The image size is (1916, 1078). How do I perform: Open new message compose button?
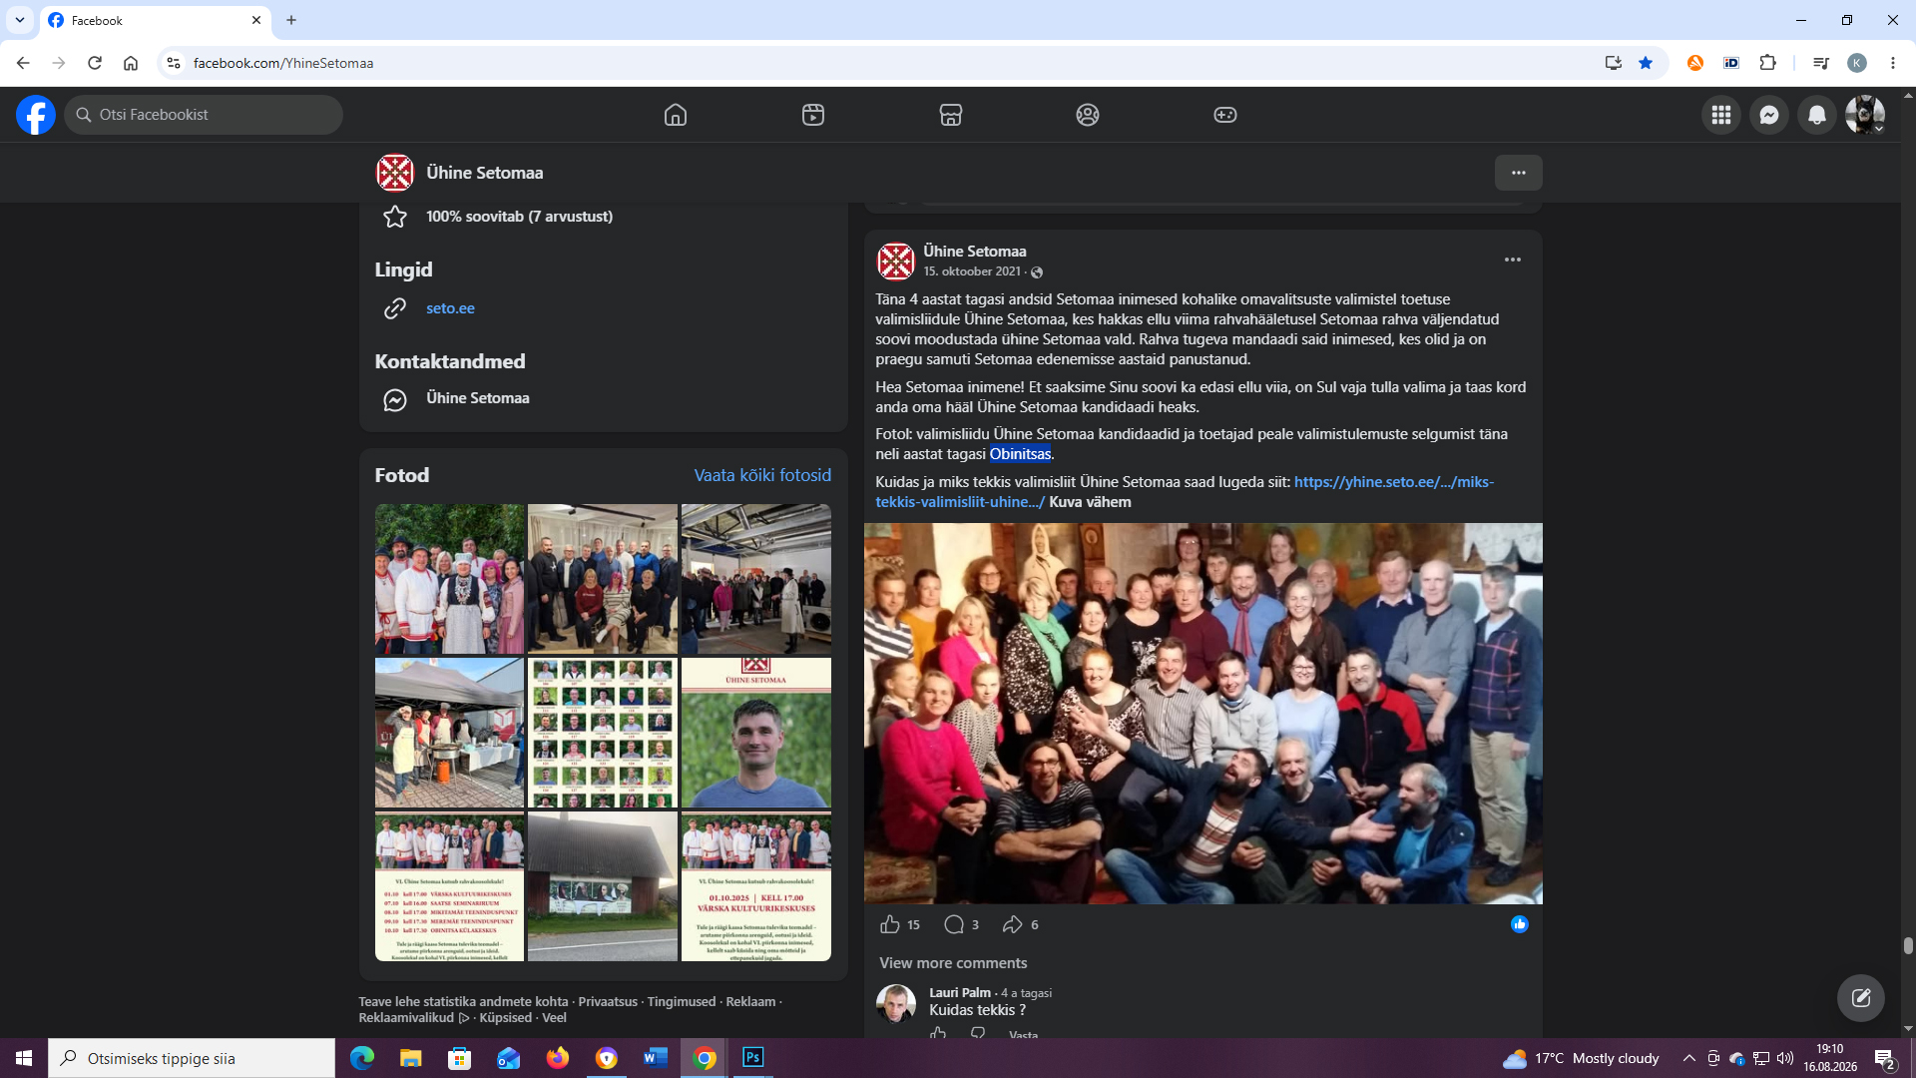click(1861, 997)
